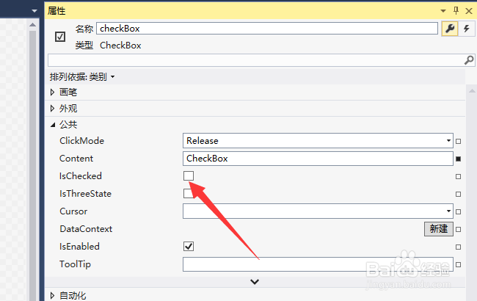Click the 新建 DataContext button
The height and width of the screenshot is (301, 477).
(438, 229)
